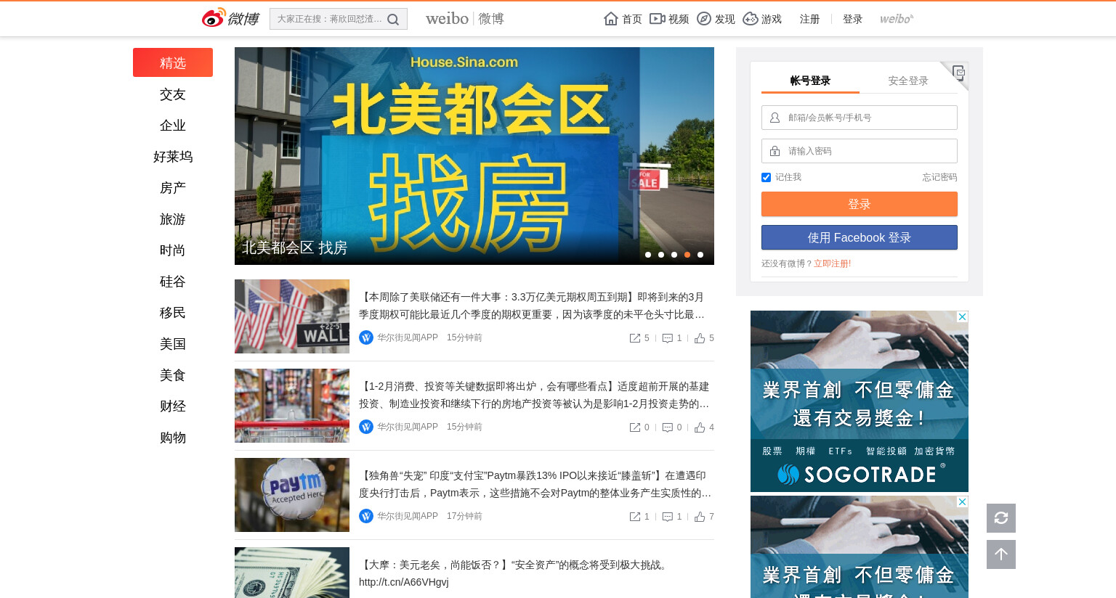Open the 发现 compass icon

coord(704,19)
